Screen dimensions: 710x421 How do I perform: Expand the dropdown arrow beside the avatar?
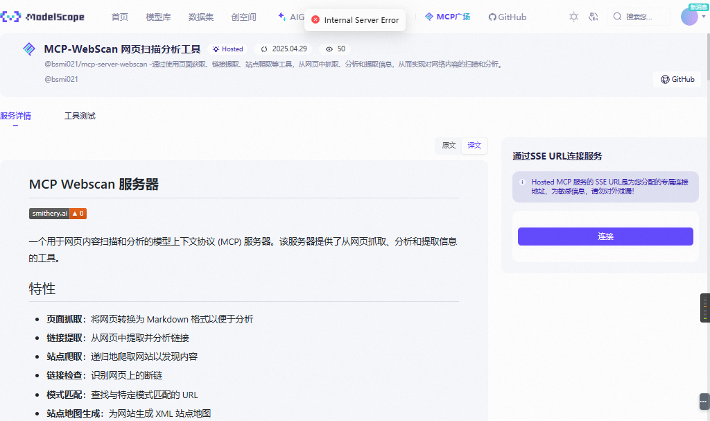click(704, 17)
